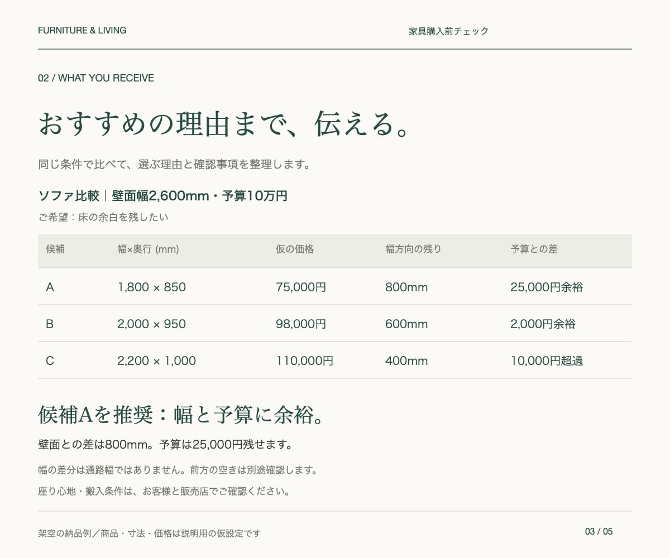The width and height of the screenshot is (670, 558).
Task: Click the cell 1,800 × 850
Action: pos(151,287)
